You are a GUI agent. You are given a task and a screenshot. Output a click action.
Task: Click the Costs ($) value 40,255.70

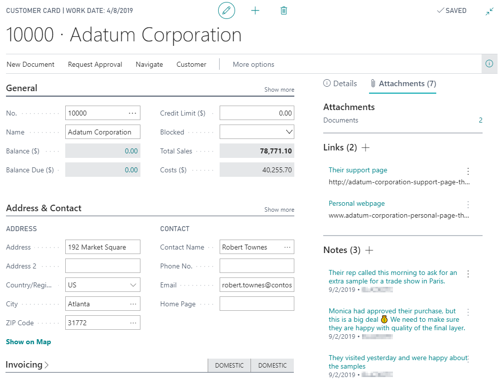click(277, 170)
